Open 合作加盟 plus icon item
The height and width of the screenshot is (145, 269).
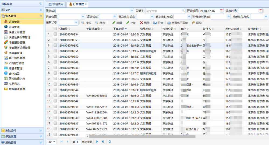pos(6,73)
